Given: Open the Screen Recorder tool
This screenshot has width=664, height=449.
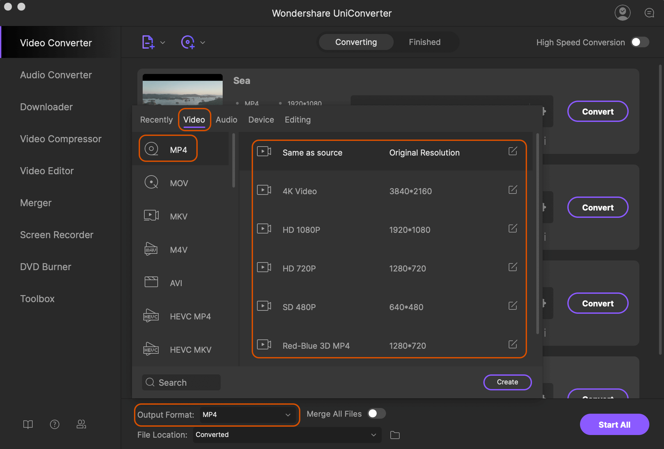Looking at the screenshot, I should tap(56, 234).
